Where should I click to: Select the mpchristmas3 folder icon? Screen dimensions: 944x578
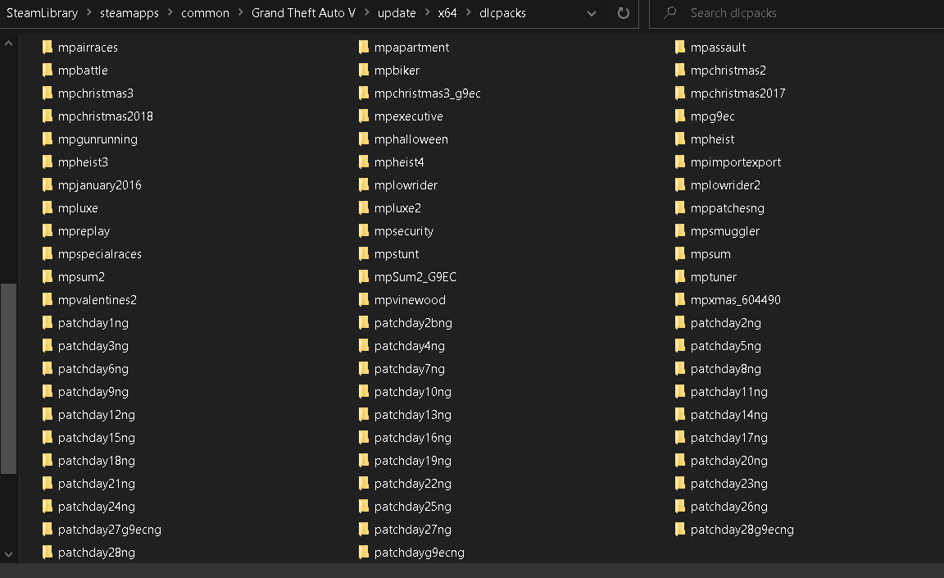[x=48, y=93]
